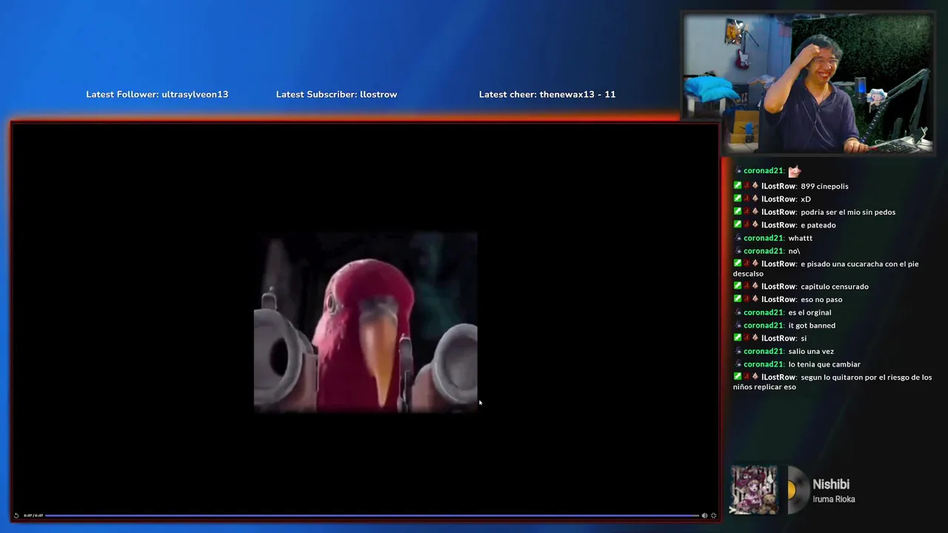Mute the video using the speaker icon
This screenshot has width=948, height=533.
704,515
